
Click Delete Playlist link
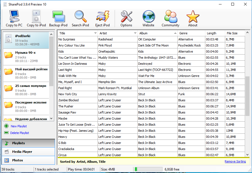(19, 133)
